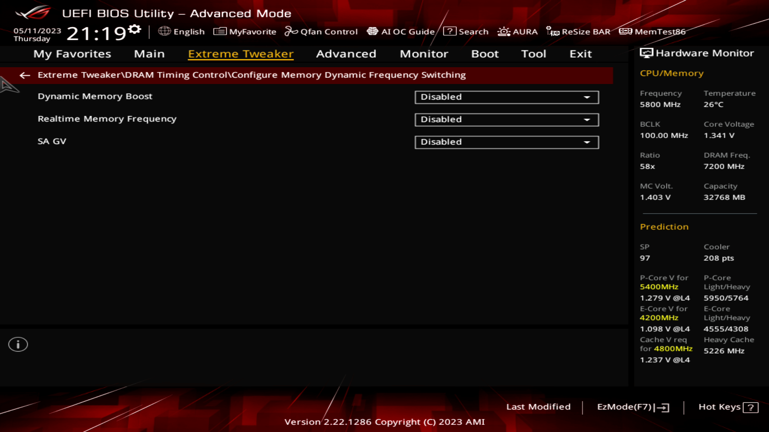The image size is (769, 432).
Task: Switch to Monitor menu tab
Action: click(x=424, y=53)
